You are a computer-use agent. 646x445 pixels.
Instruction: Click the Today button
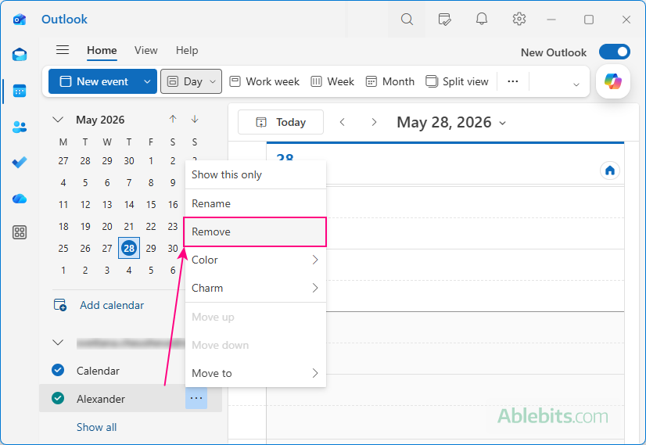pyautogui.click(x=281, y=122)
